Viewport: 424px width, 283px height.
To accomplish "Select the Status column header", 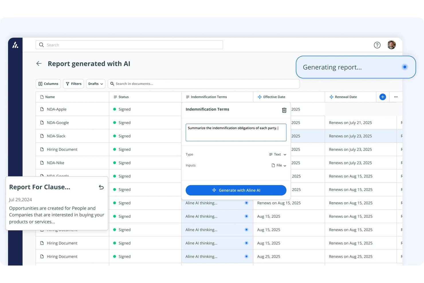I will point(145,97).
